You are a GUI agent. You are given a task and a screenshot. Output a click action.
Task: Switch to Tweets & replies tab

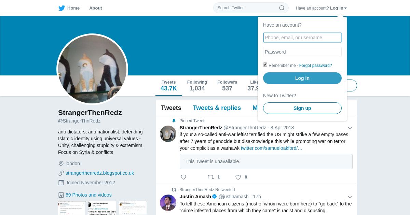point(217,108)
